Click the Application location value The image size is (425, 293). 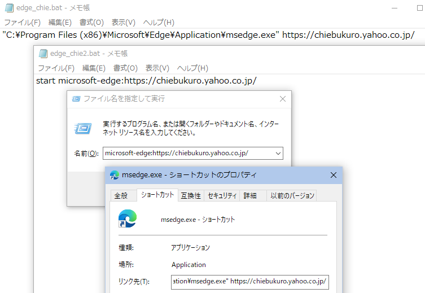pos(189,265)
